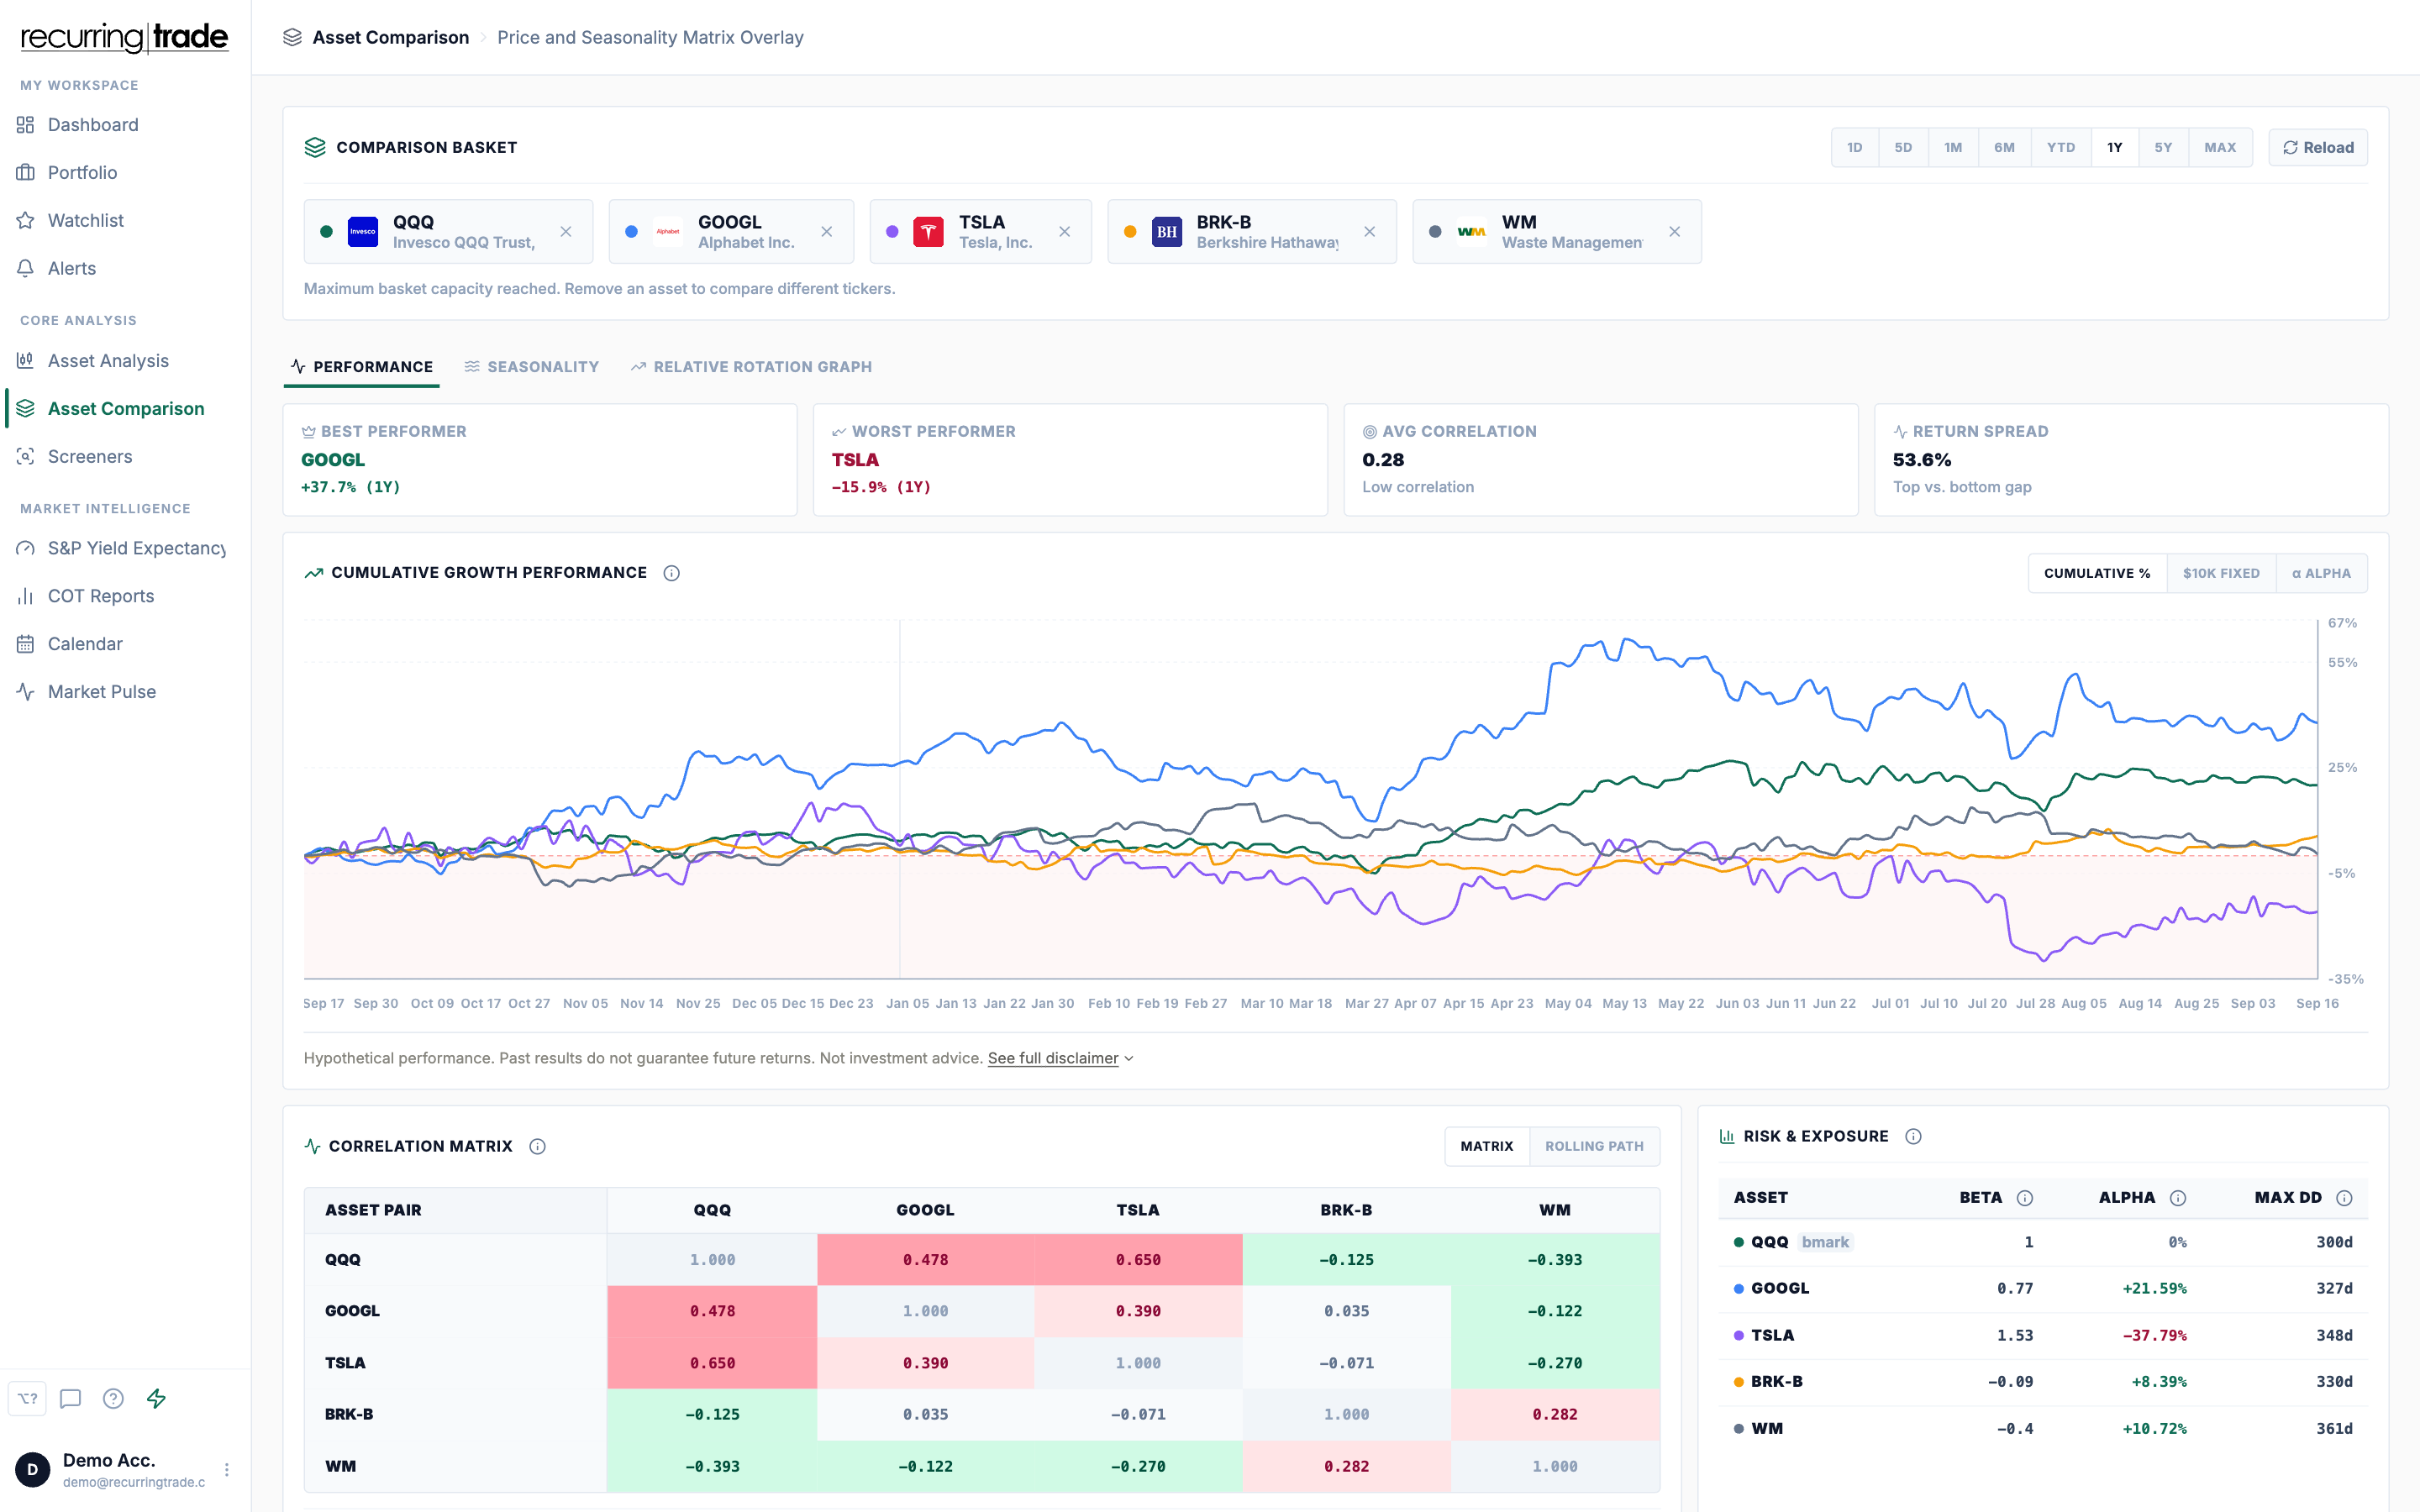Remove WM from comparison basket
The height and width of the screenshot is (1512, 2420).
[1675, 232]
